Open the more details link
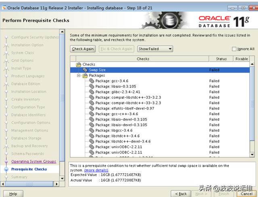The height and width of the screenshot is (197, 258). (96, 170)
